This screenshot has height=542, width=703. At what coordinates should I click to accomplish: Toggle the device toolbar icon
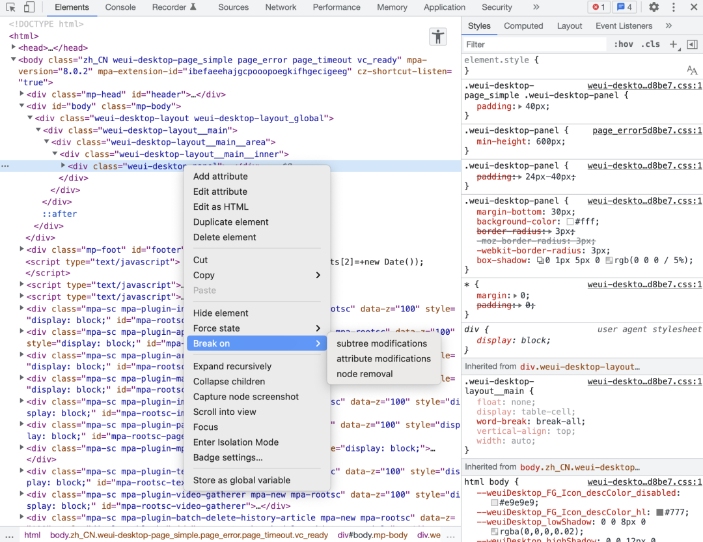click(x=29, y=7)
